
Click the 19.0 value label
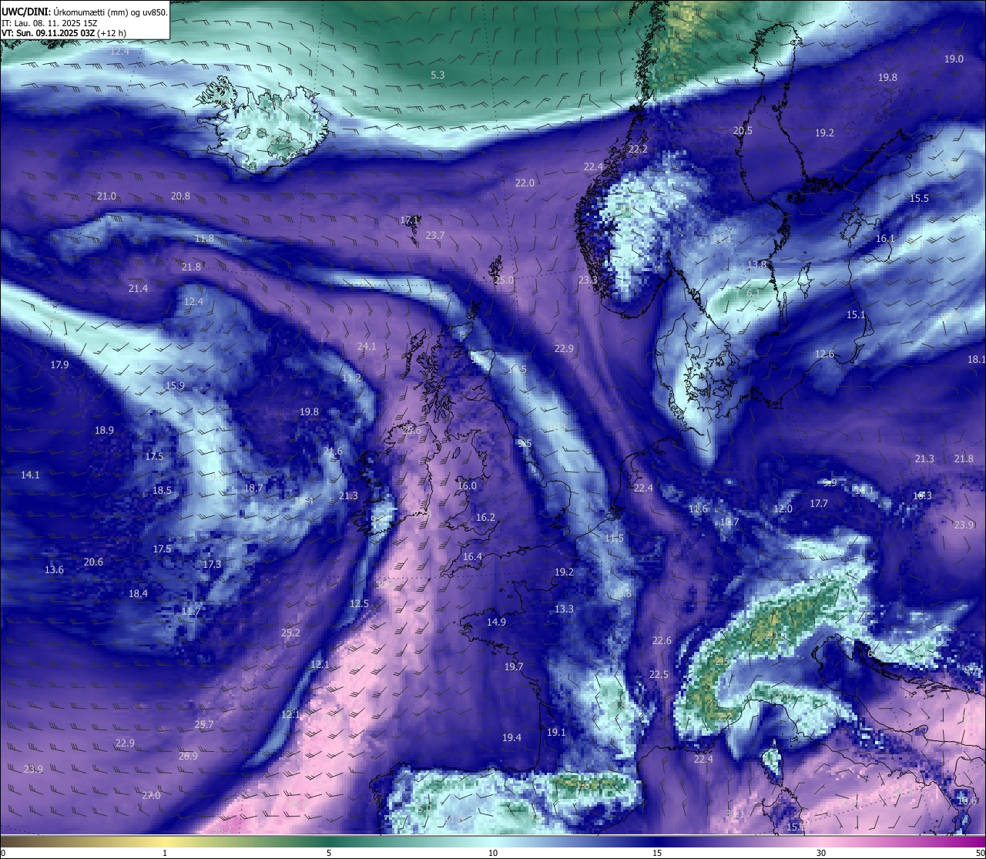click(954, 59)
